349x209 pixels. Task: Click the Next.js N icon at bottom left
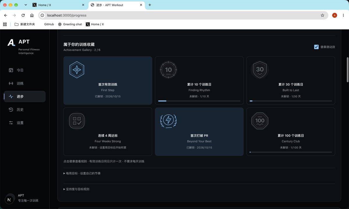pos(10,200)
